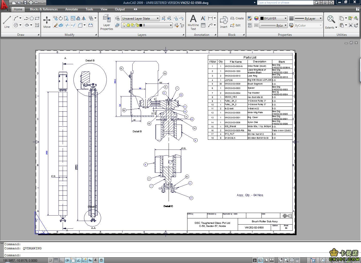
Task: Expand the Draw panel arrow
Action: (38, 35)
